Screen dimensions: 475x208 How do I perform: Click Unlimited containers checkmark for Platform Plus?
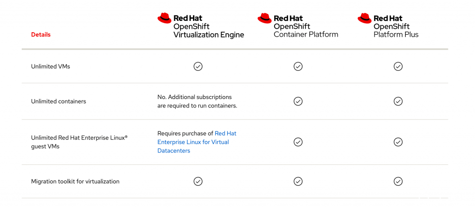[398, 101]
